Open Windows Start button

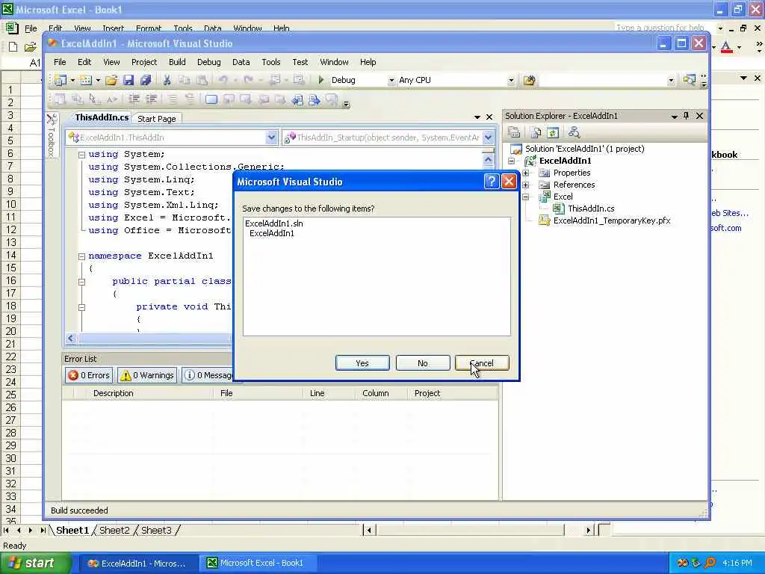coord(34,563)
